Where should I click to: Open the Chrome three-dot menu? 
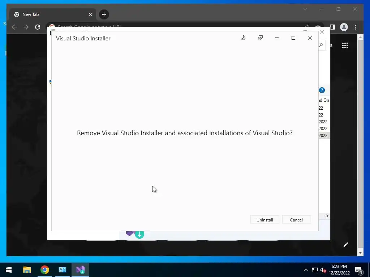tap(356, 27)
